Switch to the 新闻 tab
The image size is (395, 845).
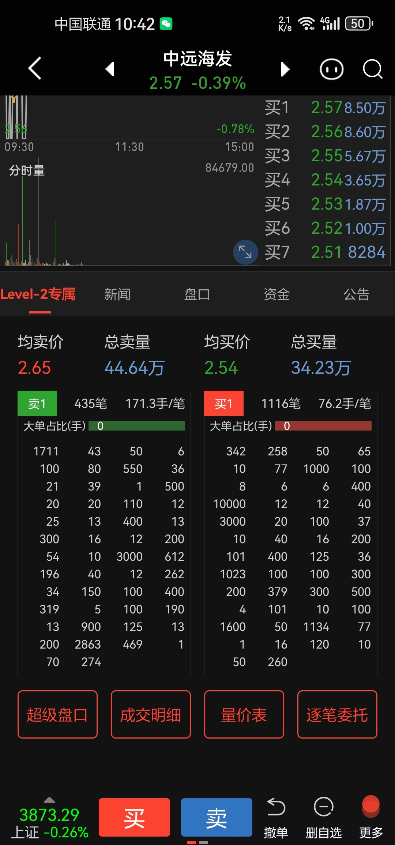pos(117,294)
